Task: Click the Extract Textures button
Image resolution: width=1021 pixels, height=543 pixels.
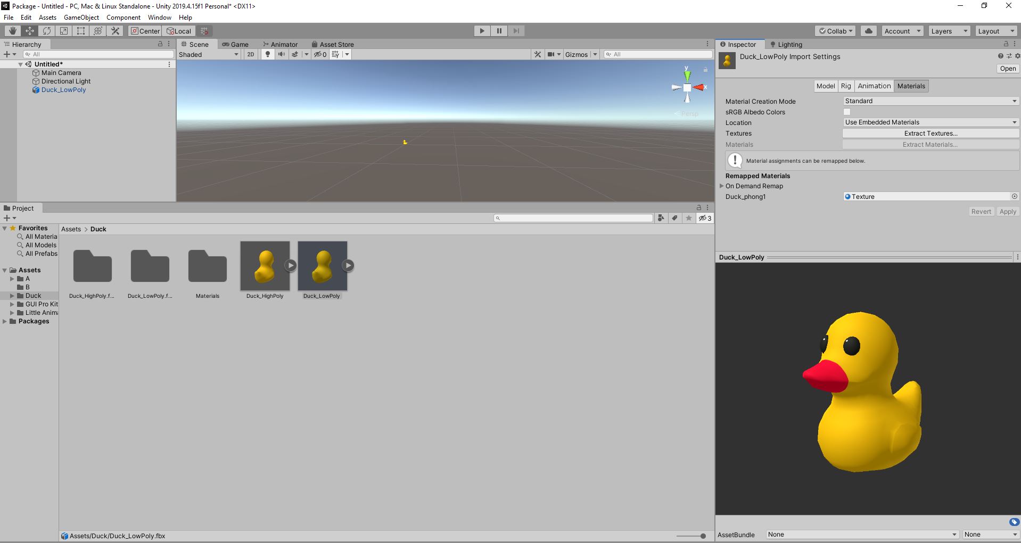Action: pos(930,133)
